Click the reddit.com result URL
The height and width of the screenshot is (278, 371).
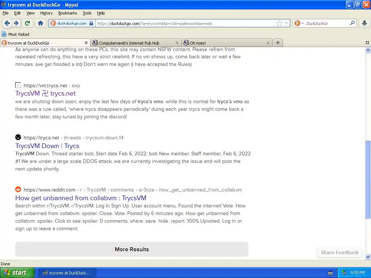click(133, 190)
